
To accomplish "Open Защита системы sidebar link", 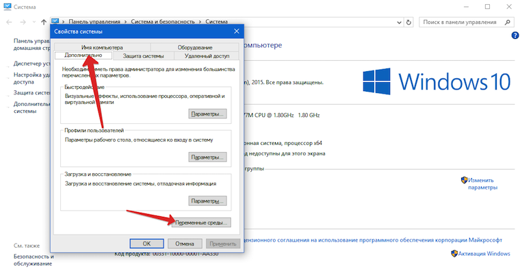I will tap(32, 92).
